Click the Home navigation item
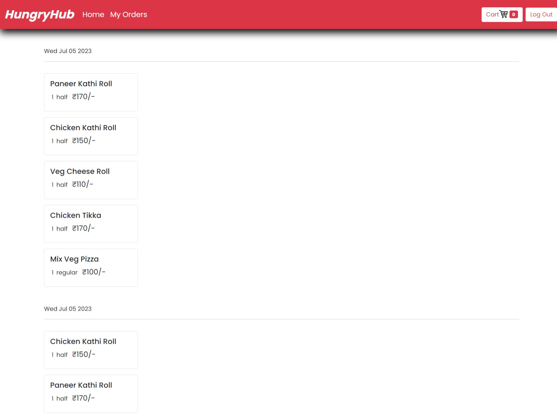Viewport: 557px width, 420px height. pos(93,14)
